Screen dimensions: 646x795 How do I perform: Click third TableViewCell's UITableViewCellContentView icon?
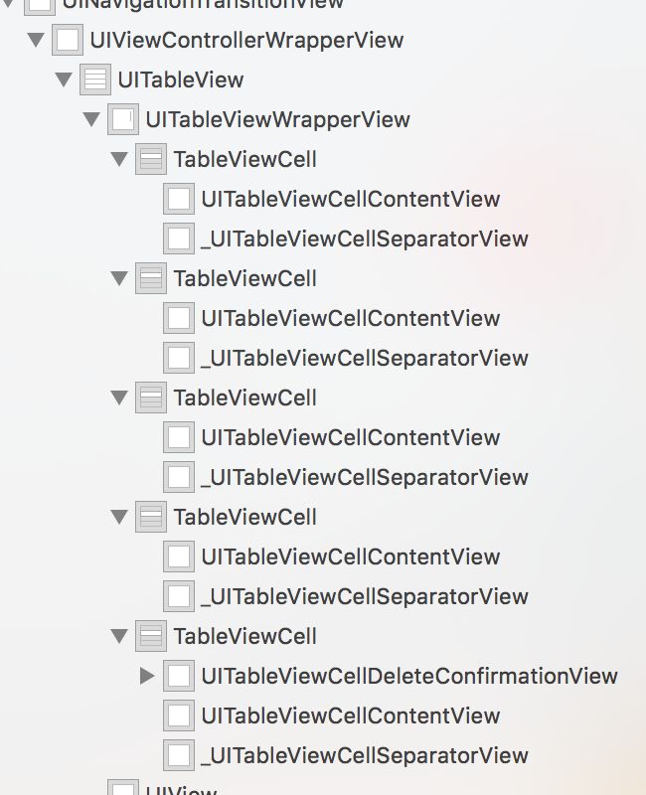179,437
